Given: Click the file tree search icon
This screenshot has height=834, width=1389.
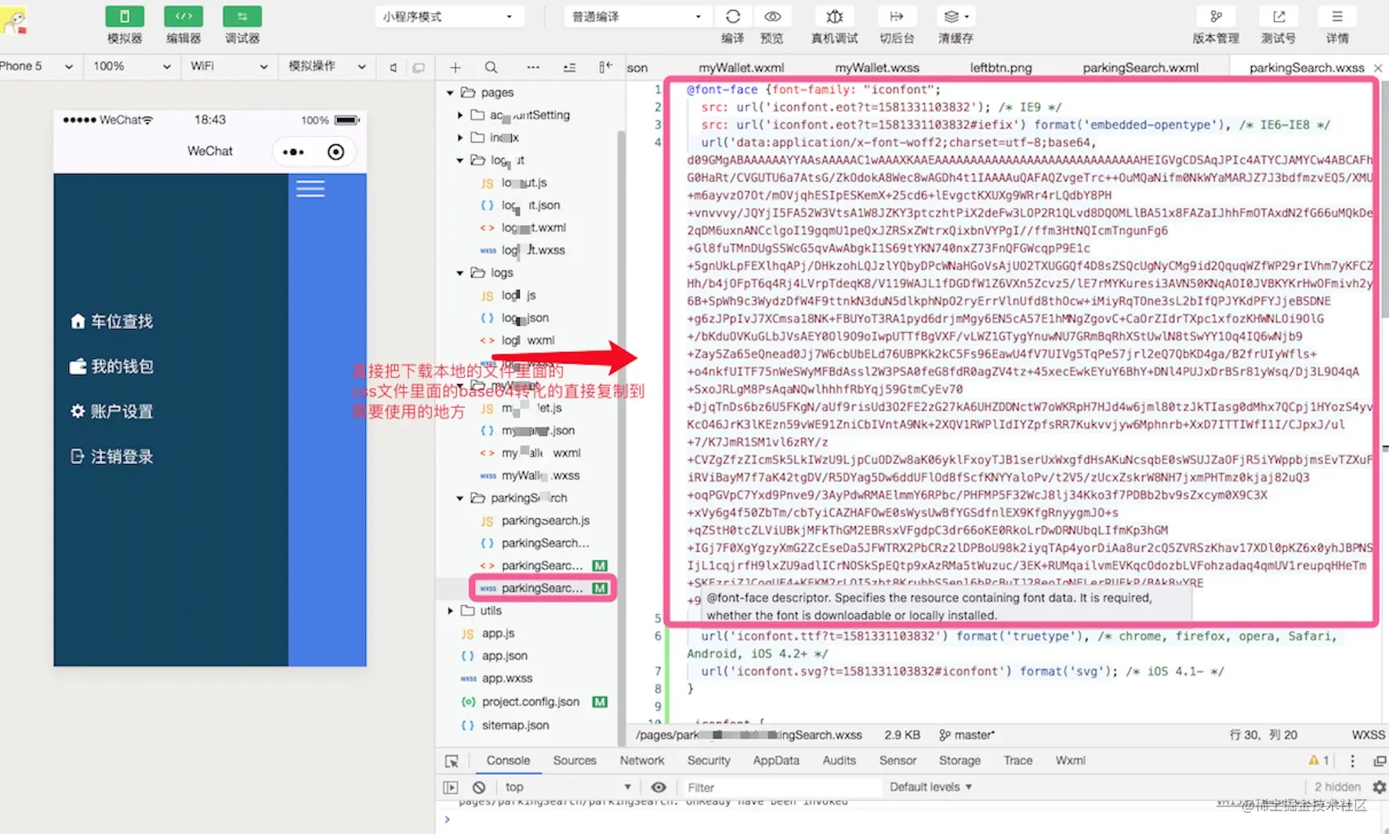Looking at the screenshot, I should click(x=491, y=67).
